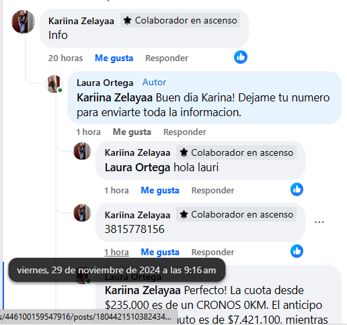Click the star badge icon on the Info comment

[128, 20]
